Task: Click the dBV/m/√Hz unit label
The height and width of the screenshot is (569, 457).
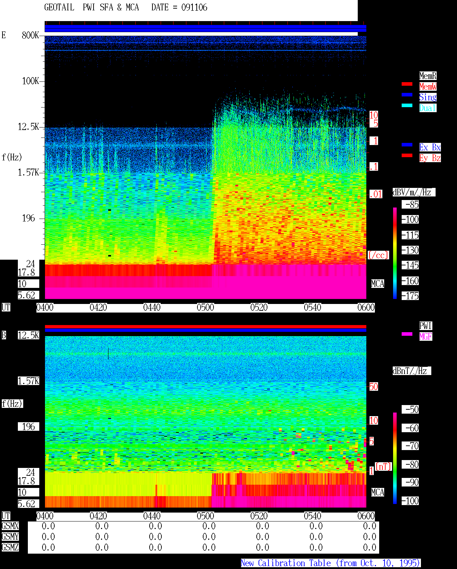Action: point(414,192)
